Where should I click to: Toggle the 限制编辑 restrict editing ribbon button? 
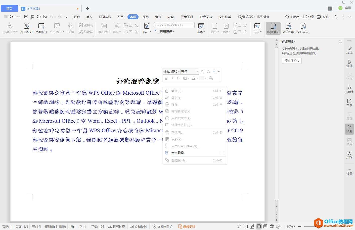click(x=273, y=28)
